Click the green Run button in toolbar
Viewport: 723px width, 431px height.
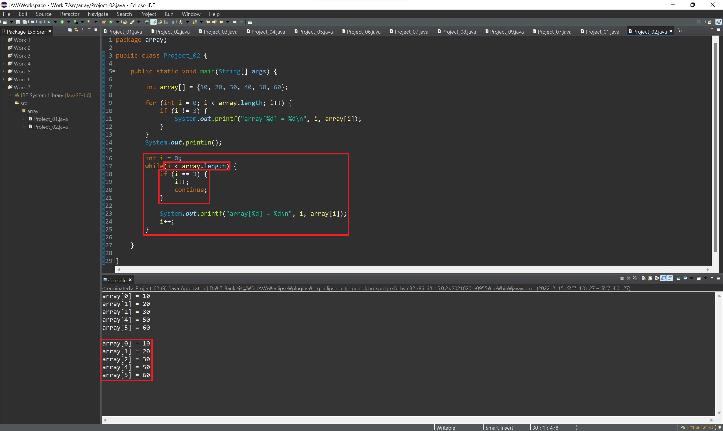tap(62, 22)
